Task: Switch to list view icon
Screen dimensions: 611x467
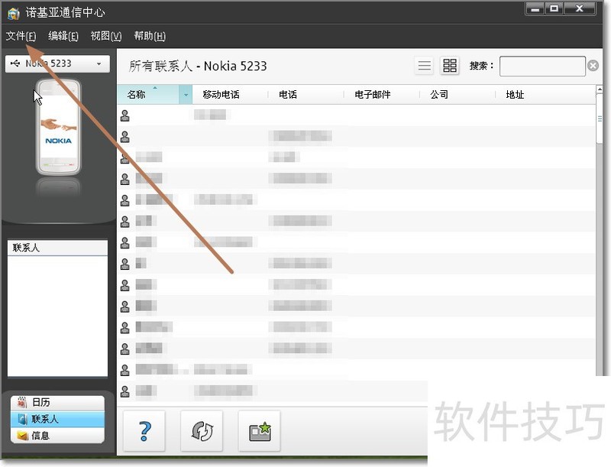Action: click(425, 66)
